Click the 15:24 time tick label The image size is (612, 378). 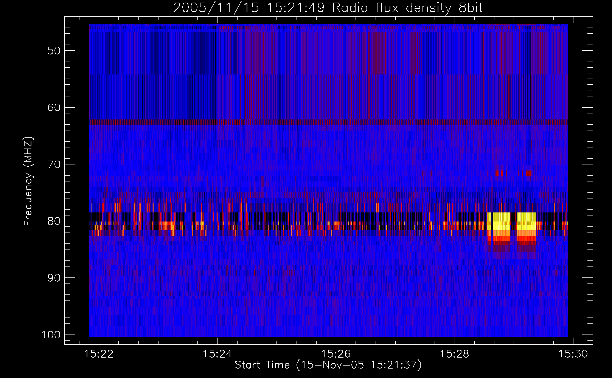pos(217,354)
